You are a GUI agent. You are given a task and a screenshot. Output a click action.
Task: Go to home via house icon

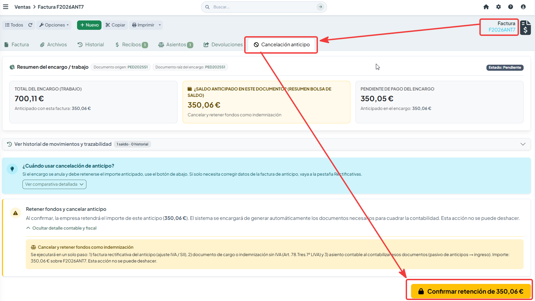[486, 7]
